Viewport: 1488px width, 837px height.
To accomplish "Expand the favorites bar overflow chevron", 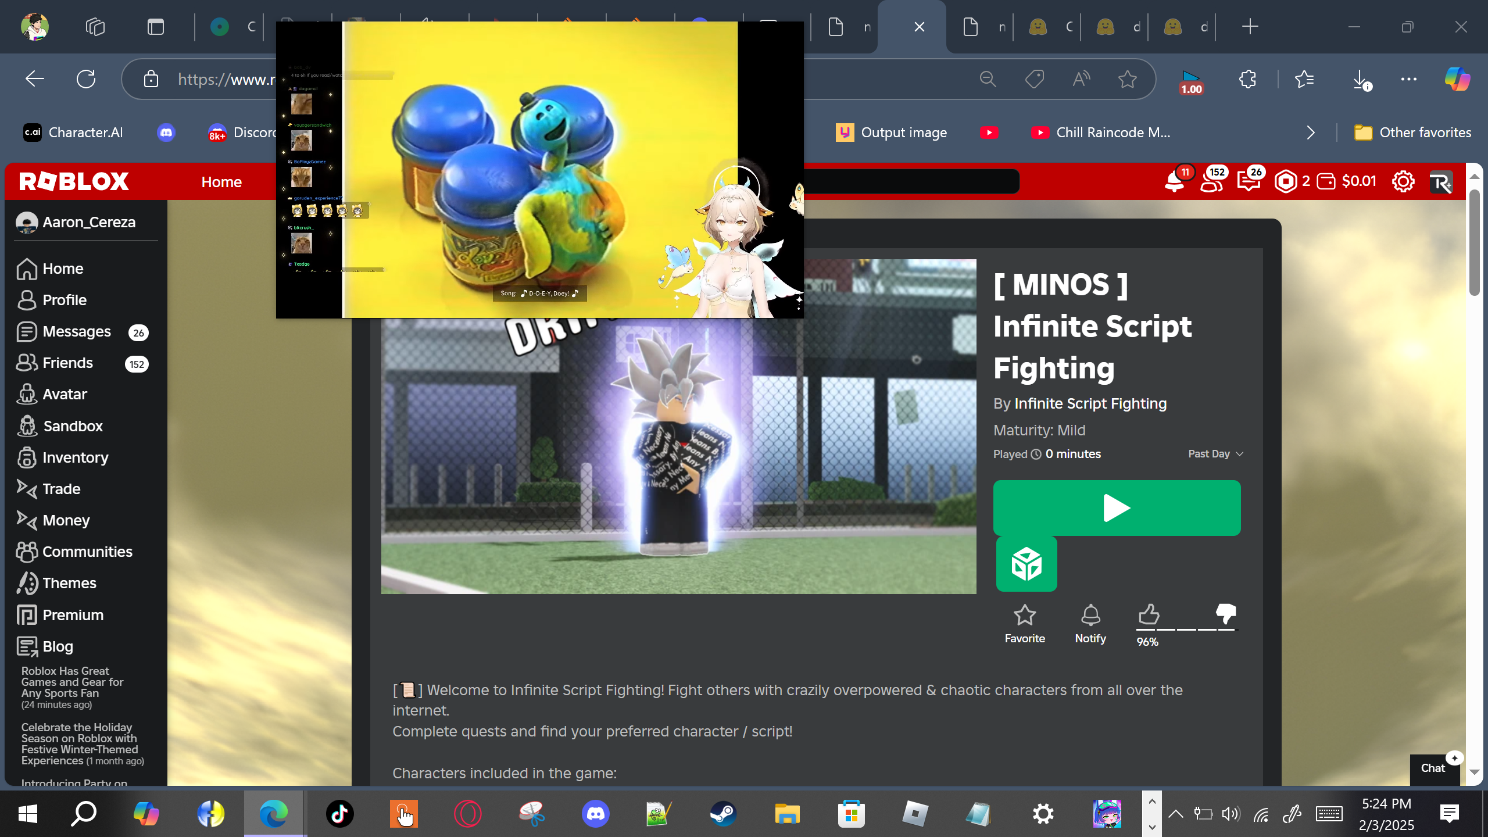I will [1311, 133].
